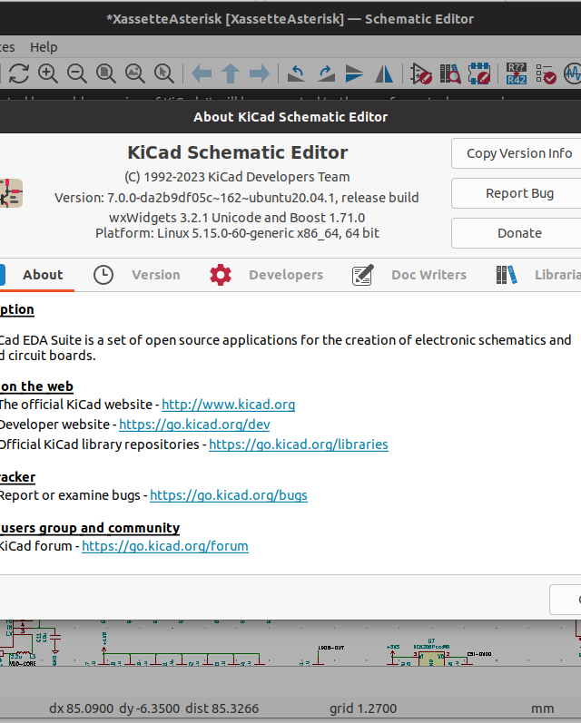Click the Refresh view icon
Screen dimensions: 581x723
19,73
